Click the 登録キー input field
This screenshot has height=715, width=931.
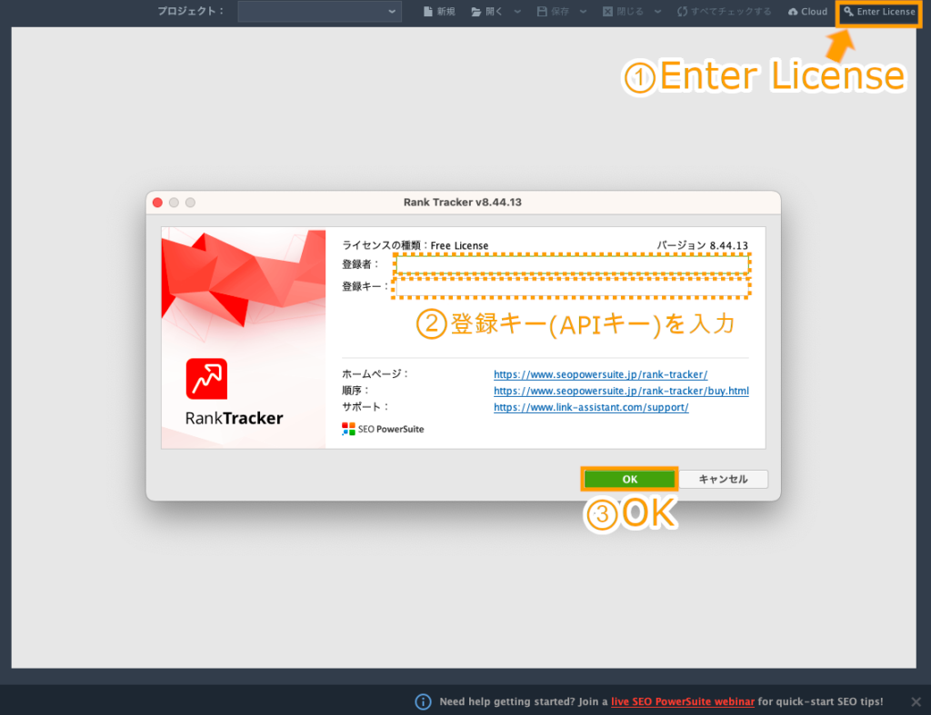(x=572, y=286)
